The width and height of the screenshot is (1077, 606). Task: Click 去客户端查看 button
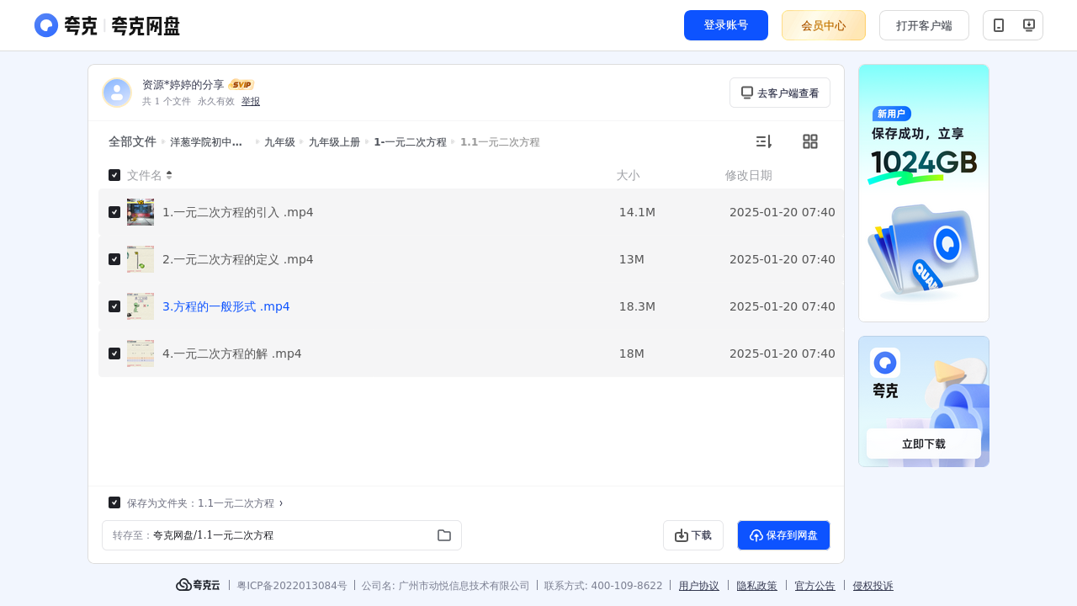point(780,93)
